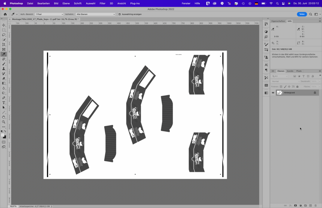322x208 pixels.
Task: Click the foreground color swatch
Action: (3, 135)
